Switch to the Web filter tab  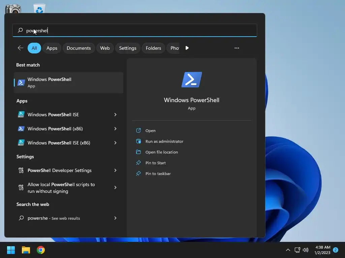click(105, 48)
